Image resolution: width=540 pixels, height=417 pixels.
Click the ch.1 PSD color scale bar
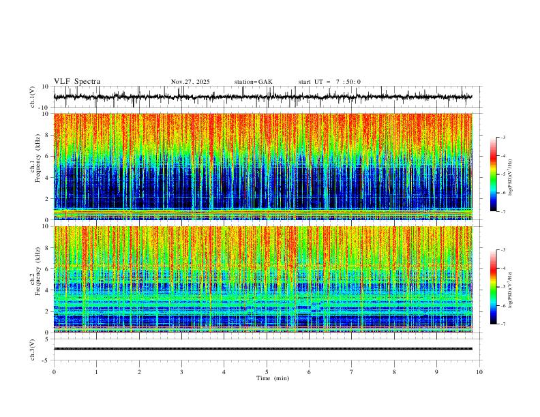[x=493, y=174]
